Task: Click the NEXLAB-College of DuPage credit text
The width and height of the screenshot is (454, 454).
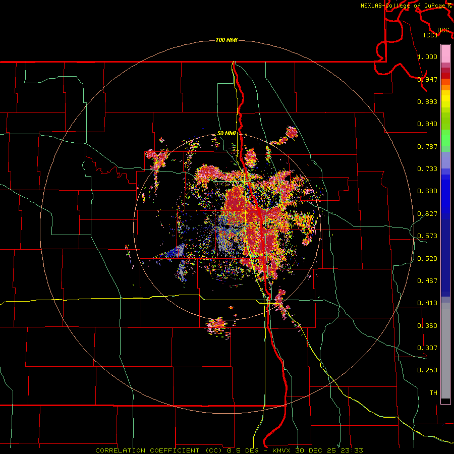Action: tap(404, 6)
